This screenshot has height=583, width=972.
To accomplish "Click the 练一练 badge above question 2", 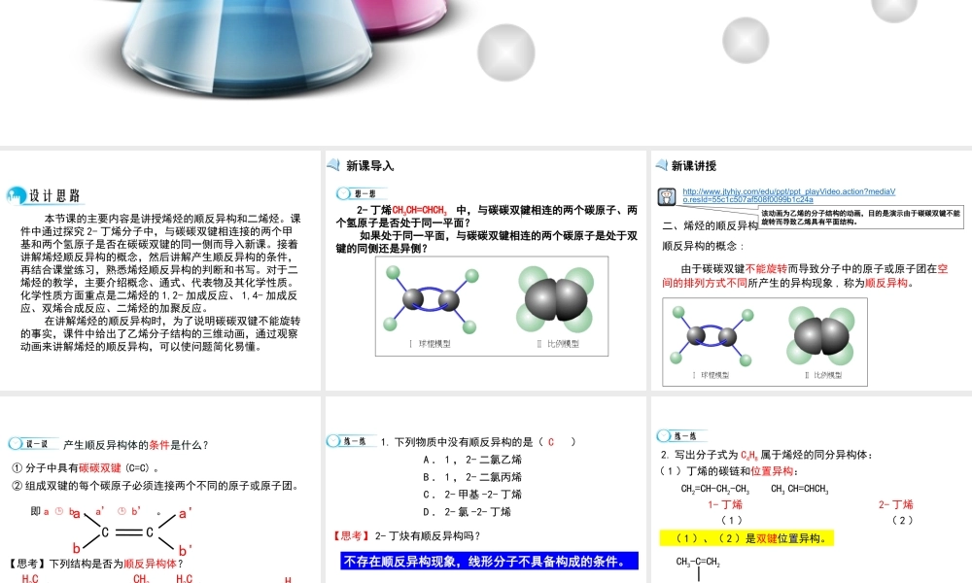I will point(681,436).
